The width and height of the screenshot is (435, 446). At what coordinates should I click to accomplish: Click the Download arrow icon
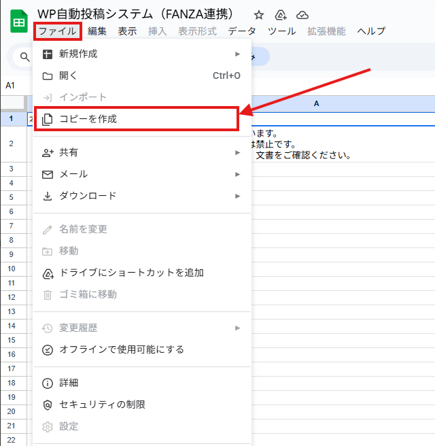(48, 196)
